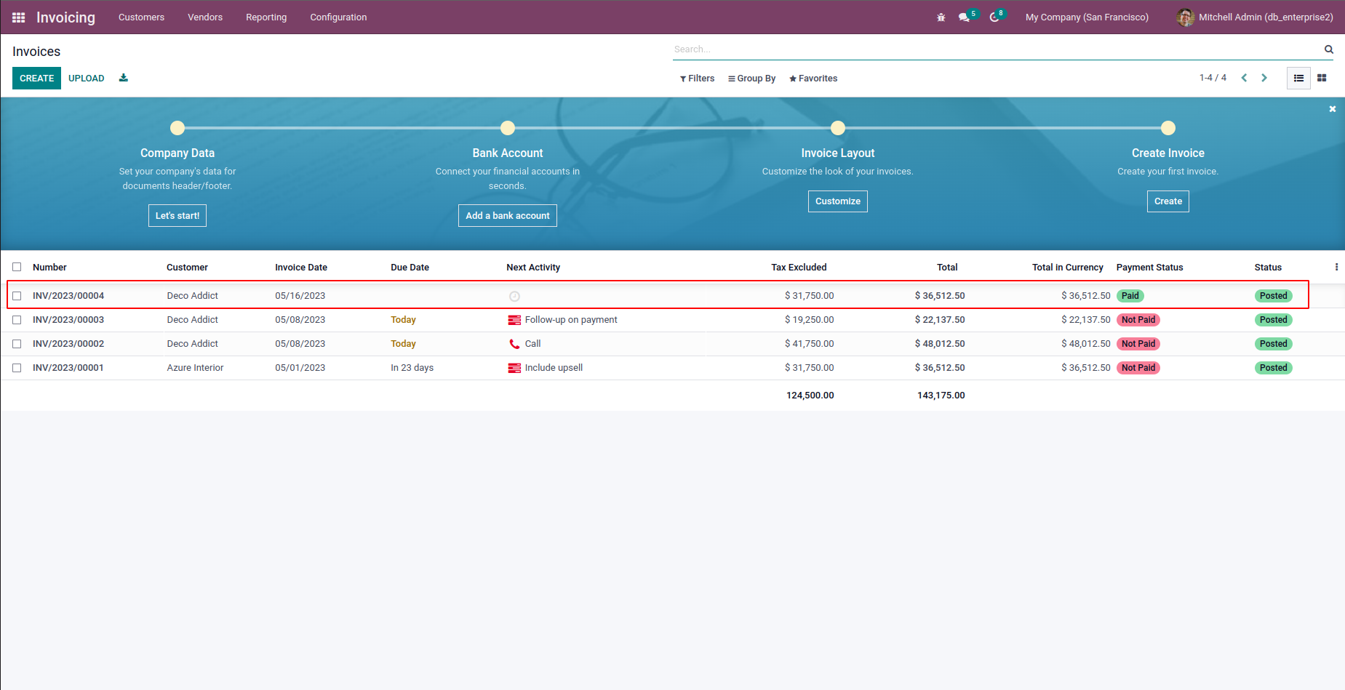Sort by Total column header
The image size is (1345, 690).
point(947,267)
